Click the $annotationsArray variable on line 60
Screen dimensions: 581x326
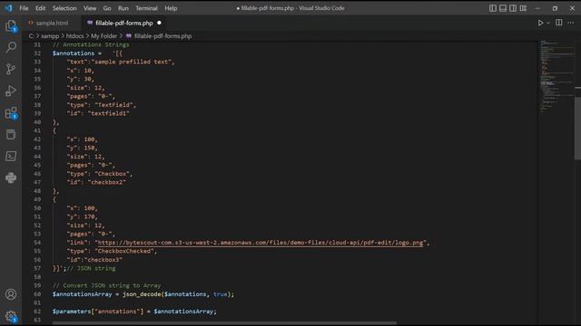[82, 294]
